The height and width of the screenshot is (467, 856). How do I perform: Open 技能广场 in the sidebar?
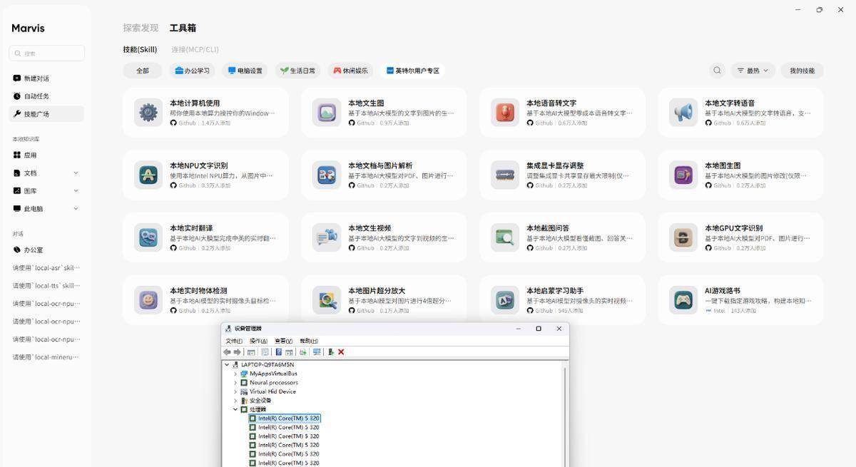point(46,114)
